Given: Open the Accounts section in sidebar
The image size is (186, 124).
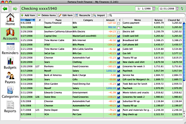Looking at the screenshot, I should [x=10, y=34].
